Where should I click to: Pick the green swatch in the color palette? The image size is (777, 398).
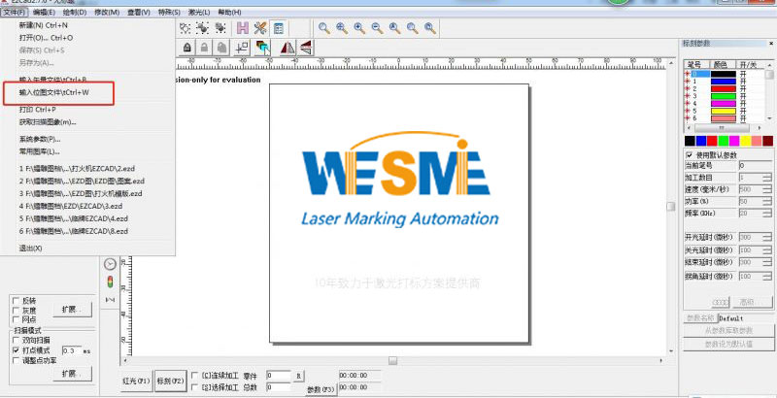tap(726, 142)
